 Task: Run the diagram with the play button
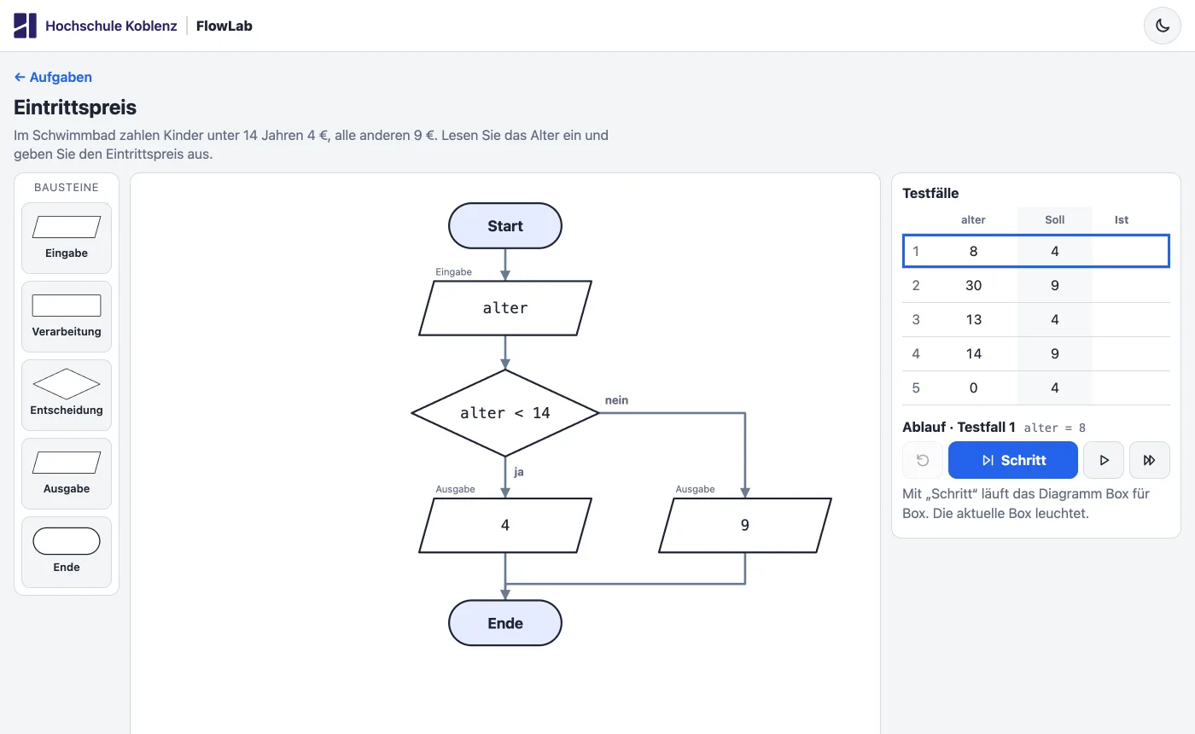coord(1104,460)
